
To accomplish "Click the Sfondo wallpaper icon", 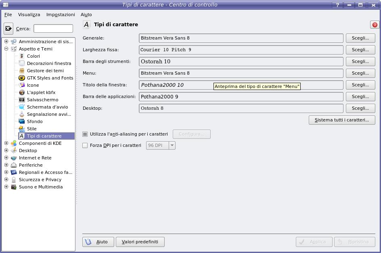I will [x=22, y=121].
